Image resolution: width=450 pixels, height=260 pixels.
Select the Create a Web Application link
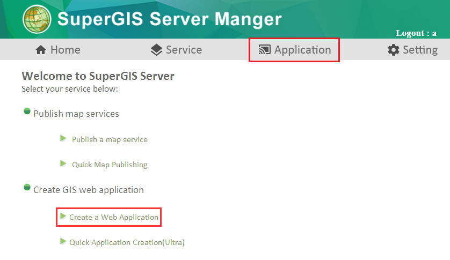(x=114, y=217)
